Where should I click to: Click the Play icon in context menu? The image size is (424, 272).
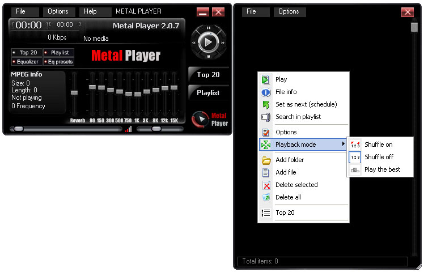[265, 79]
